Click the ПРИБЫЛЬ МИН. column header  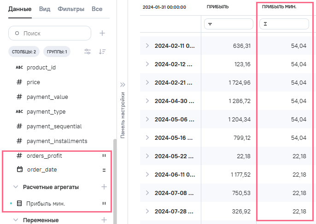coord(279,7)
